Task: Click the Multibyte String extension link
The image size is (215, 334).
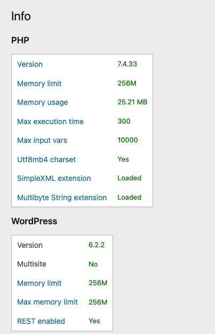Action: click(62, 198)
